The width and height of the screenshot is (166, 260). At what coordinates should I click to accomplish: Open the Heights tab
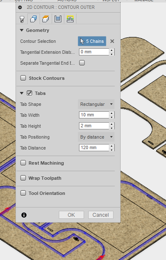point(46,19)
